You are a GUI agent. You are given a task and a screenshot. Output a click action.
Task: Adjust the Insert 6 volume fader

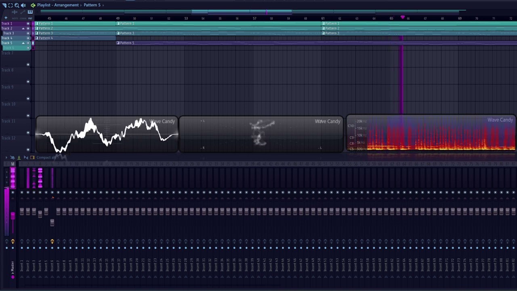52,222
